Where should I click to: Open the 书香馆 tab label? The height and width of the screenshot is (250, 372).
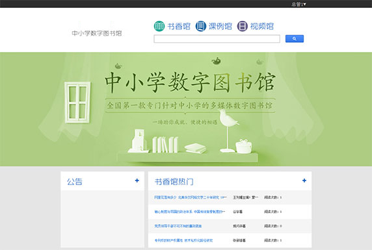tap(179, 26)
